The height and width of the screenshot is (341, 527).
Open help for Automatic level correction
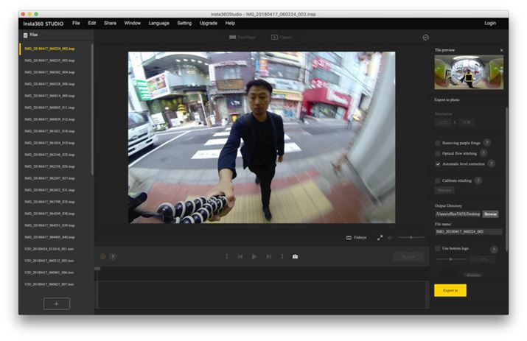pos(491,164)
